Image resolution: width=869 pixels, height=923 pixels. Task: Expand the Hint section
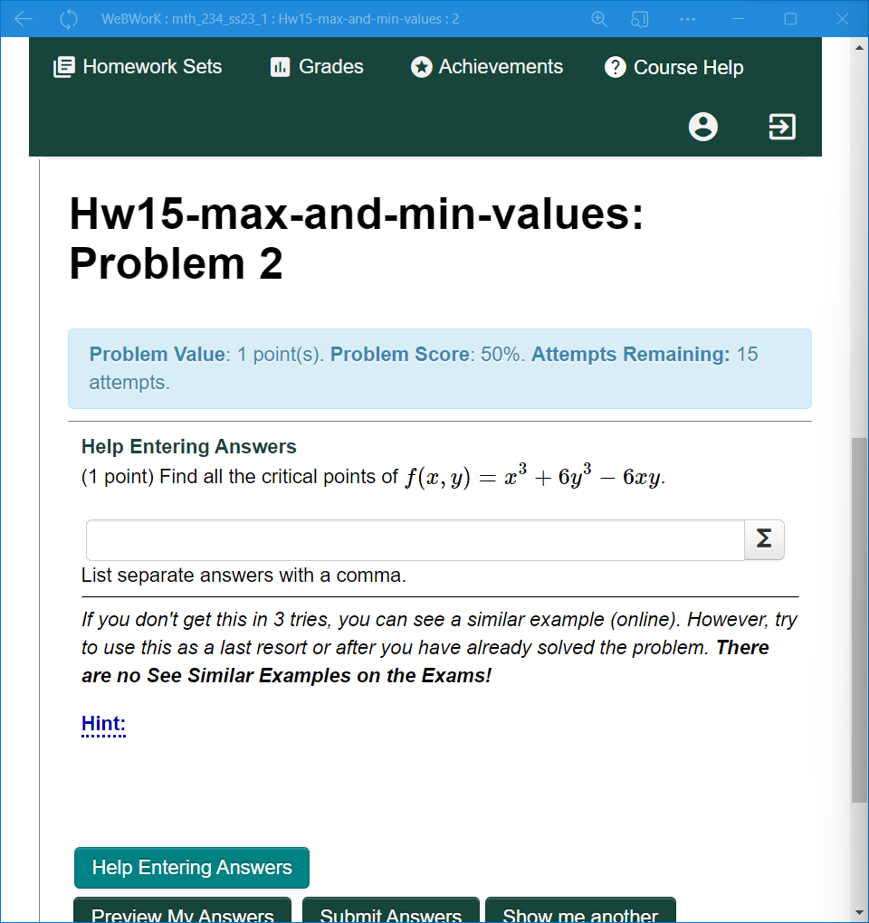[x=102, y=723]
